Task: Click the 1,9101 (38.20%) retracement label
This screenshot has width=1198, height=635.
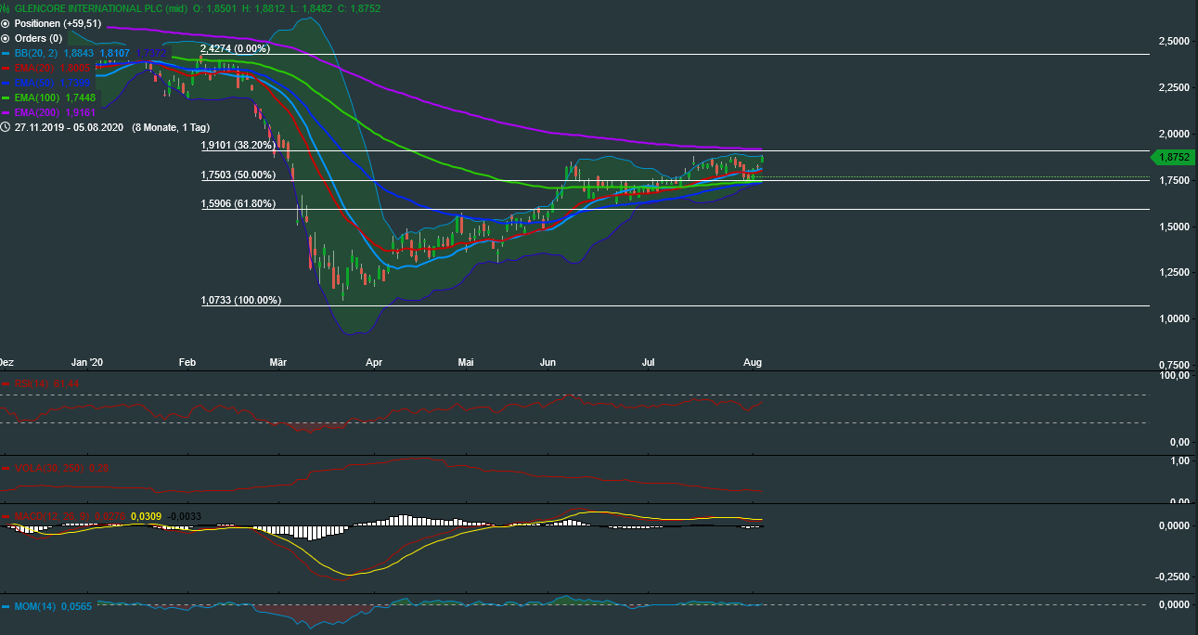Action: tap(238, 146)
